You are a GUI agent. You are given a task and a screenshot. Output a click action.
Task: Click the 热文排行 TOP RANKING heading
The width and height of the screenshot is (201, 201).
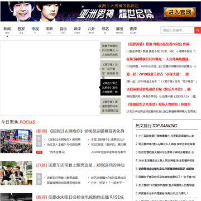156,126
